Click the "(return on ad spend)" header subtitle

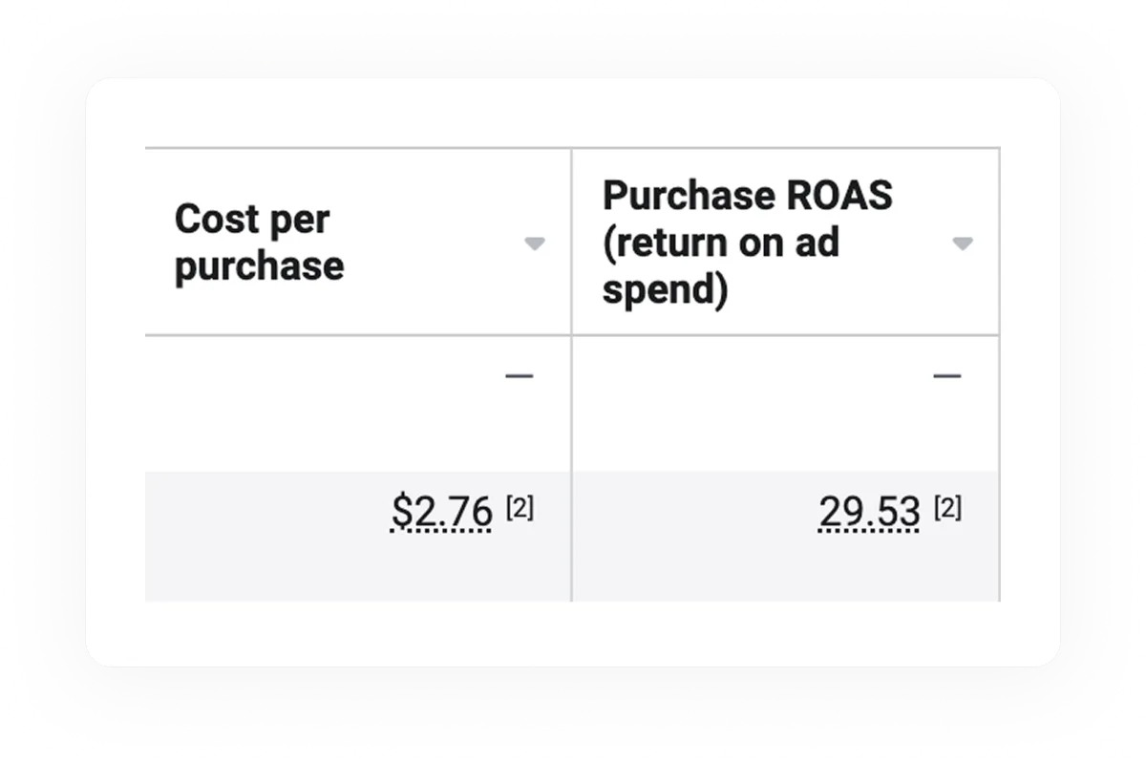pyautogui.click(x=721, y=265)
